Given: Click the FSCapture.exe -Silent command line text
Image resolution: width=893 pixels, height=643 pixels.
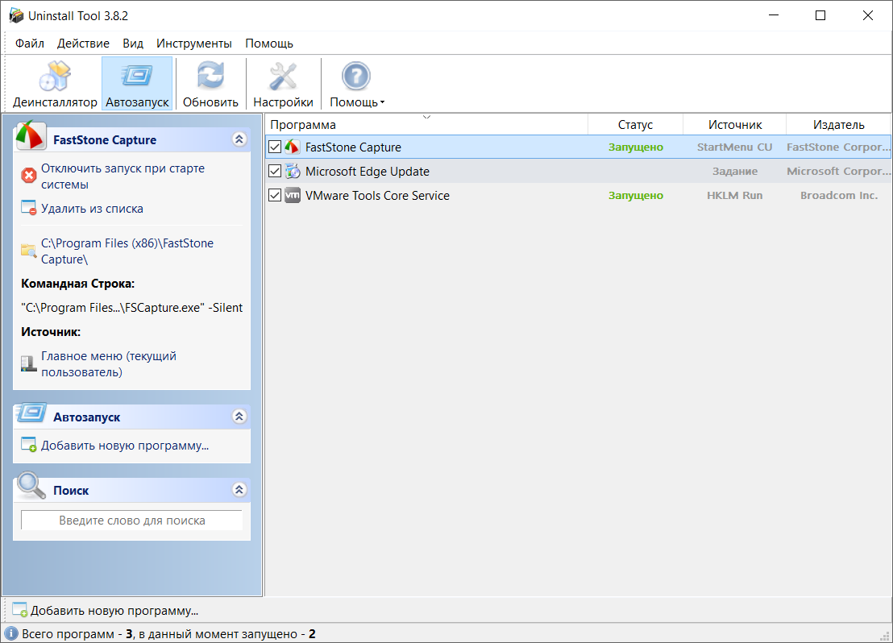Looking at the screenshot, I should pyautogui.click(x=131, y=308).
